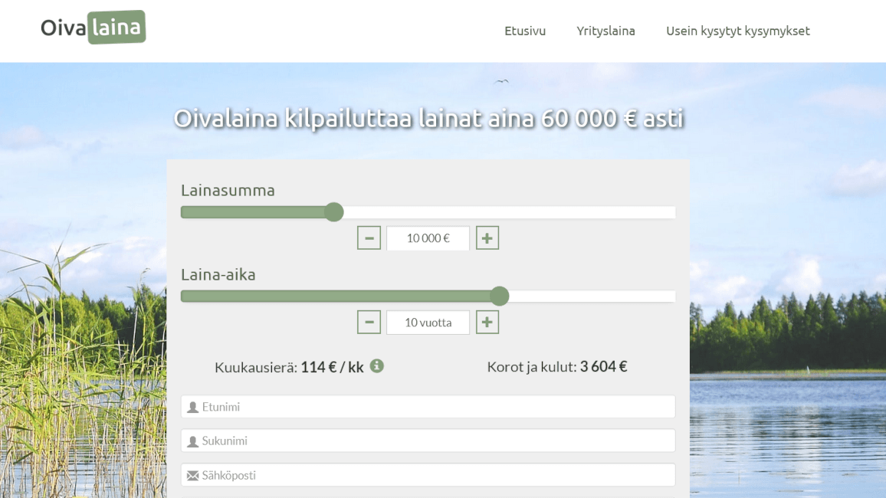Click the 10 000 € amount field
The width and height of the screenshot is (886, 498).
[428, 238]
